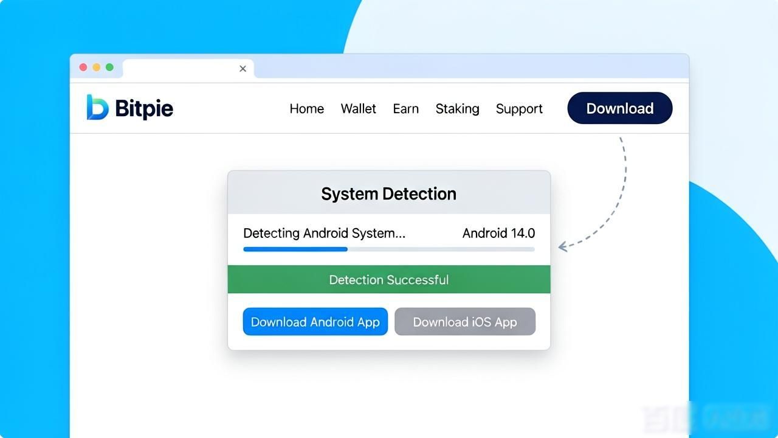Click the Detecting Android System text
The image size is (778, 438).
click(x=325, y=233)
